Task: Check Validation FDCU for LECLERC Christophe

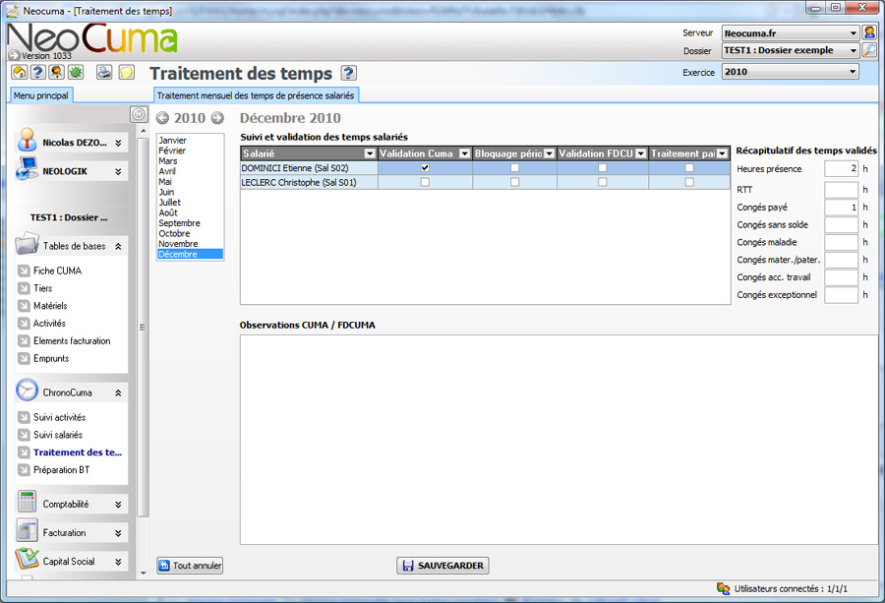Action: (602, 182)
